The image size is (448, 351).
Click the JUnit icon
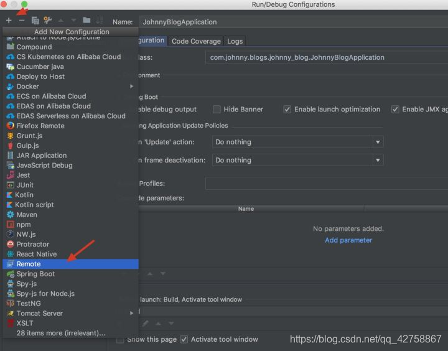(11, 185)
